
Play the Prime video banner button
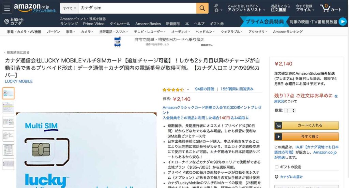(343, 21)
